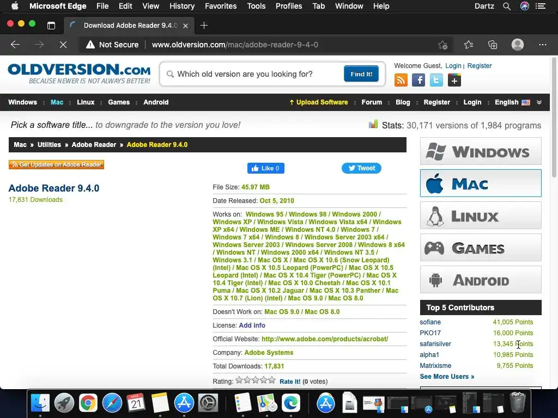Open Maps from the Dock
Viewport: 558px width, 418px height.
pyautogui.click(x=267, y=403)
